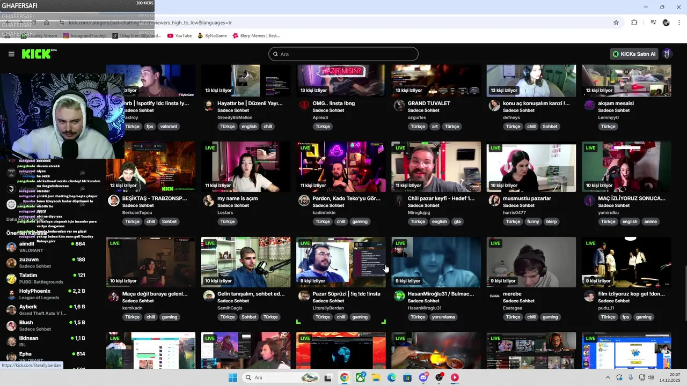Open harris0477 channel avatar
This screenshot has height=386, width=687.
[494, 201]
